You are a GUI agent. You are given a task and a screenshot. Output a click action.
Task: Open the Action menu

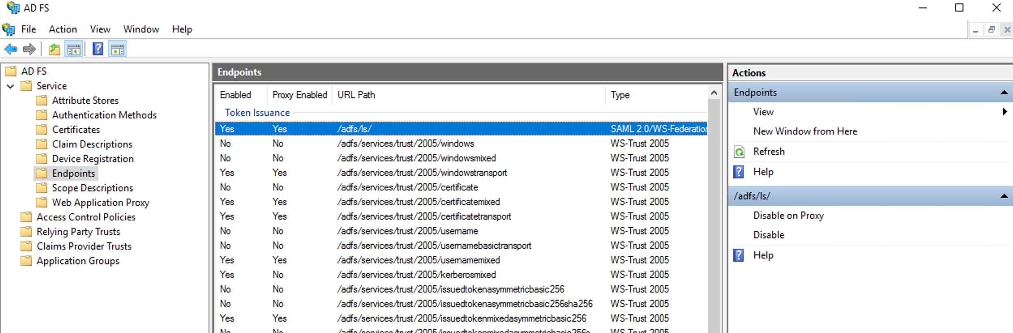pyautogui.click(x=63, y=29)
